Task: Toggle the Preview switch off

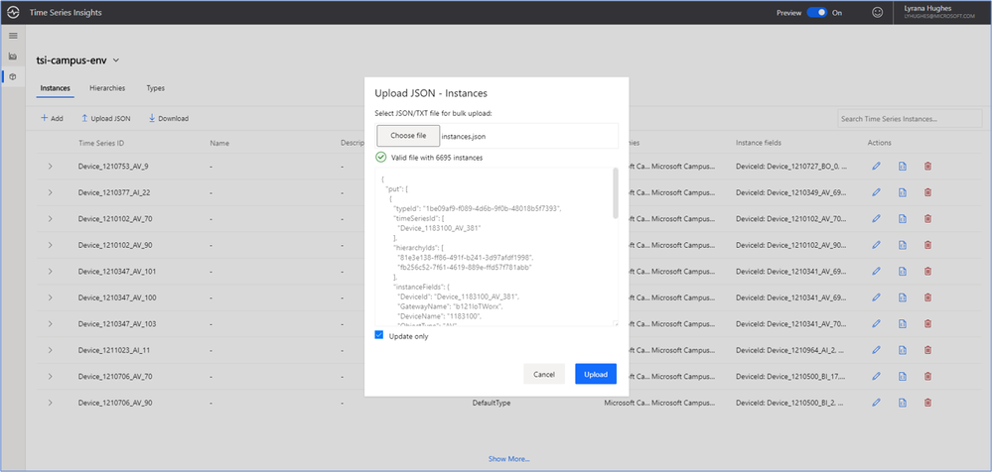Action: pyautogui.click(x=817, y=13)
